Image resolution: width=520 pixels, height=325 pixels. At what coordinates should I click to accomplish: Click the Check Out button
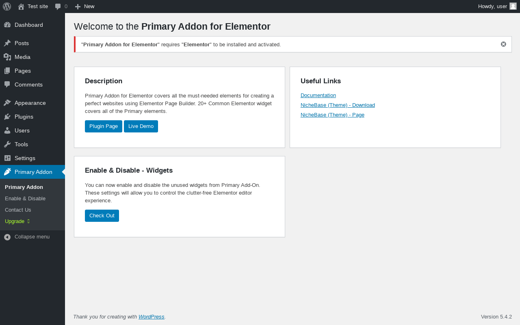102,216
